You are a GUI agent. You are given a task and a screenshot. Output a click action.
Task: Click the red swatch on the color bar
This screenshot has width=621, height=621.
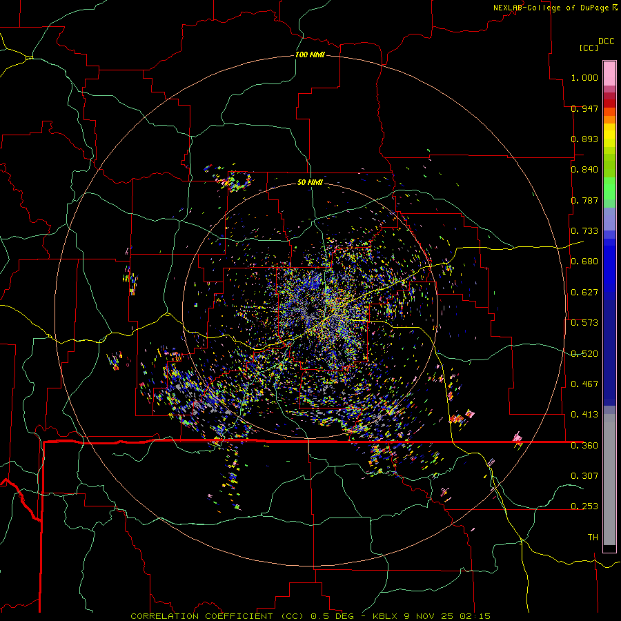coord(609,103)
